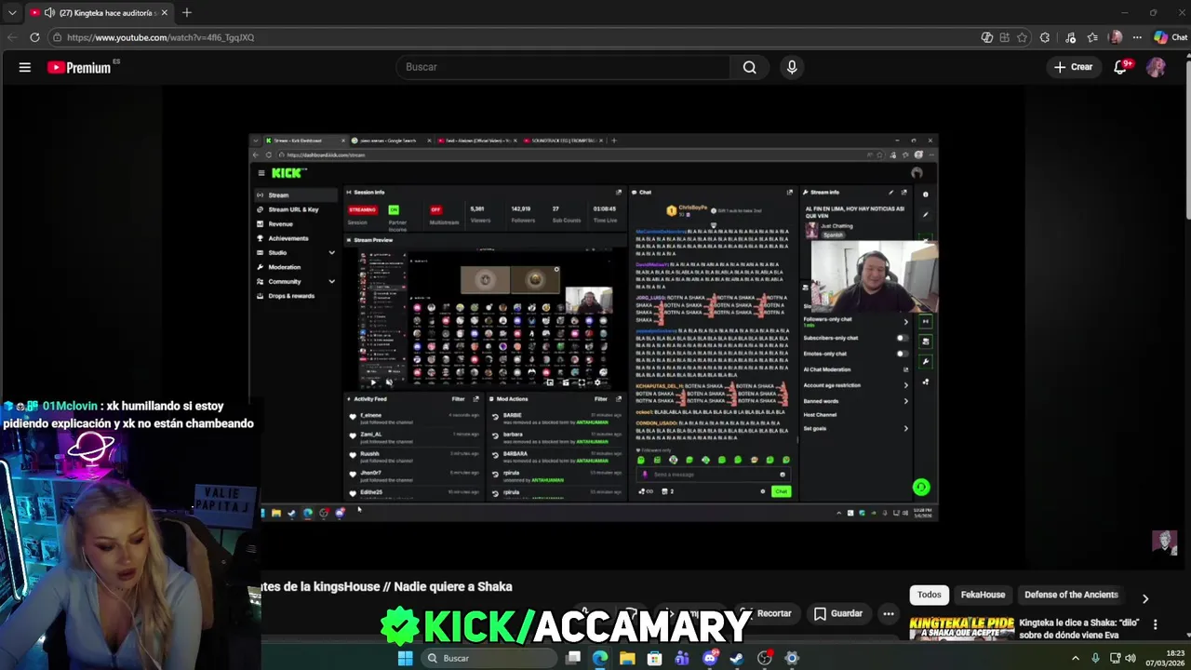
Task: Open clock showing 18:23 07/03/2026
Action: pos(1166,658)
